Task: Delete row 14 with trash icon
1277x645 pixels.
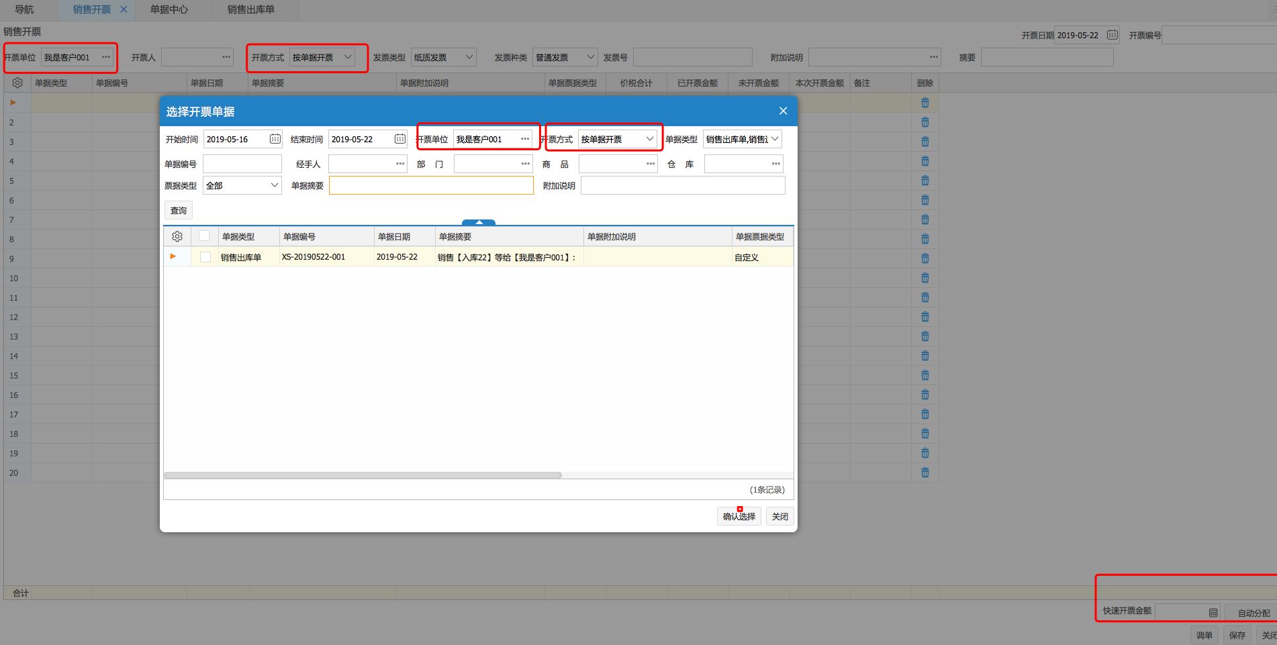Action: [x=925, y=356]
